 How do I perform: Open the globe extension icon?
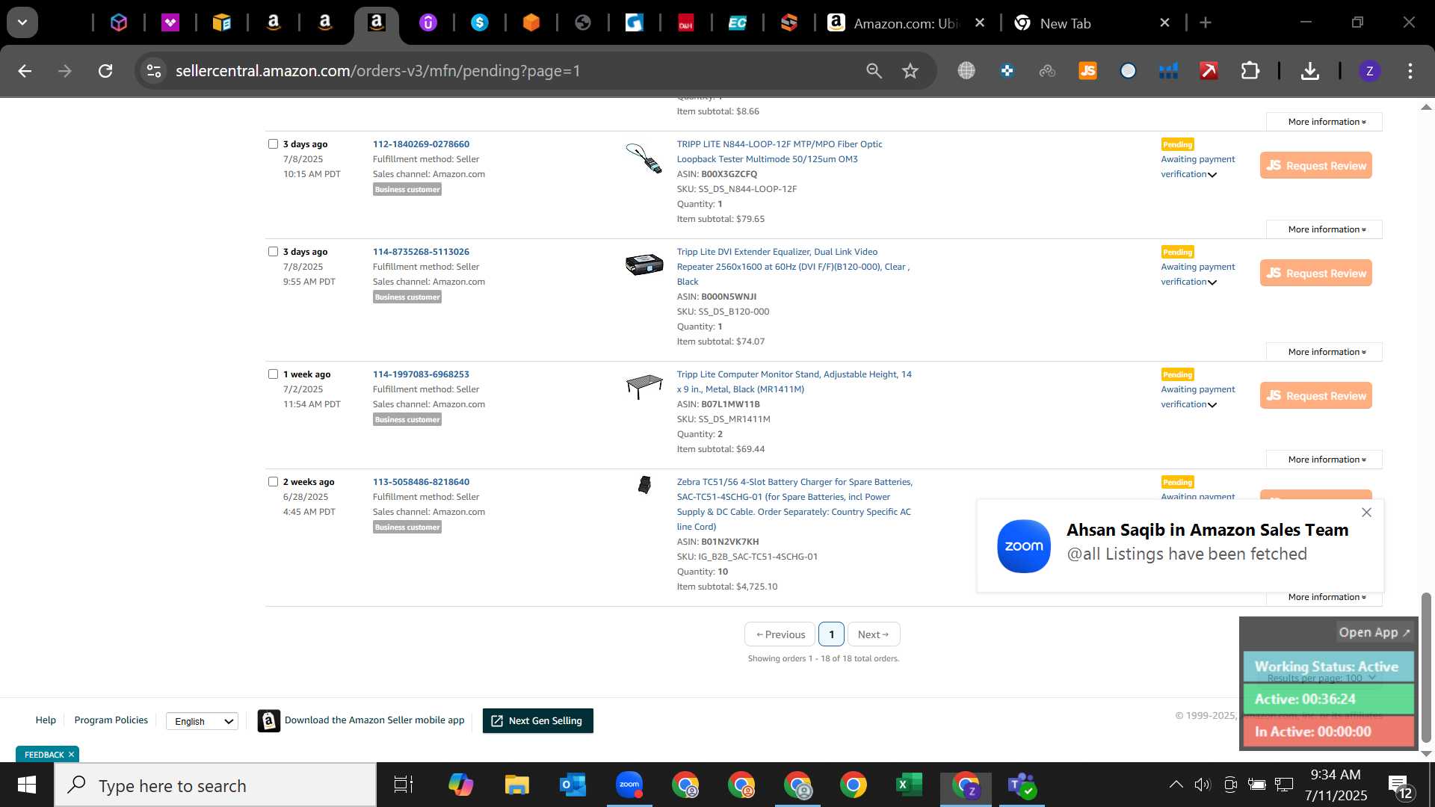point(966,71)
